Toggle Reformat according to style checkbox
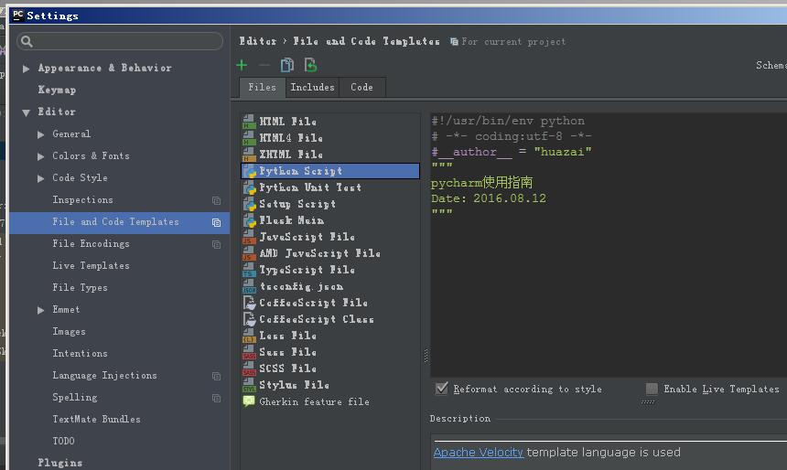Screen dimensions: 787x470 tap(442, 389)
